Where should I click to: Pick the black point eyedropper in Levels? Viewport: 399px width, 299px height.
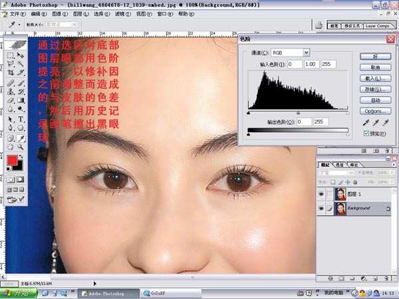365,123
